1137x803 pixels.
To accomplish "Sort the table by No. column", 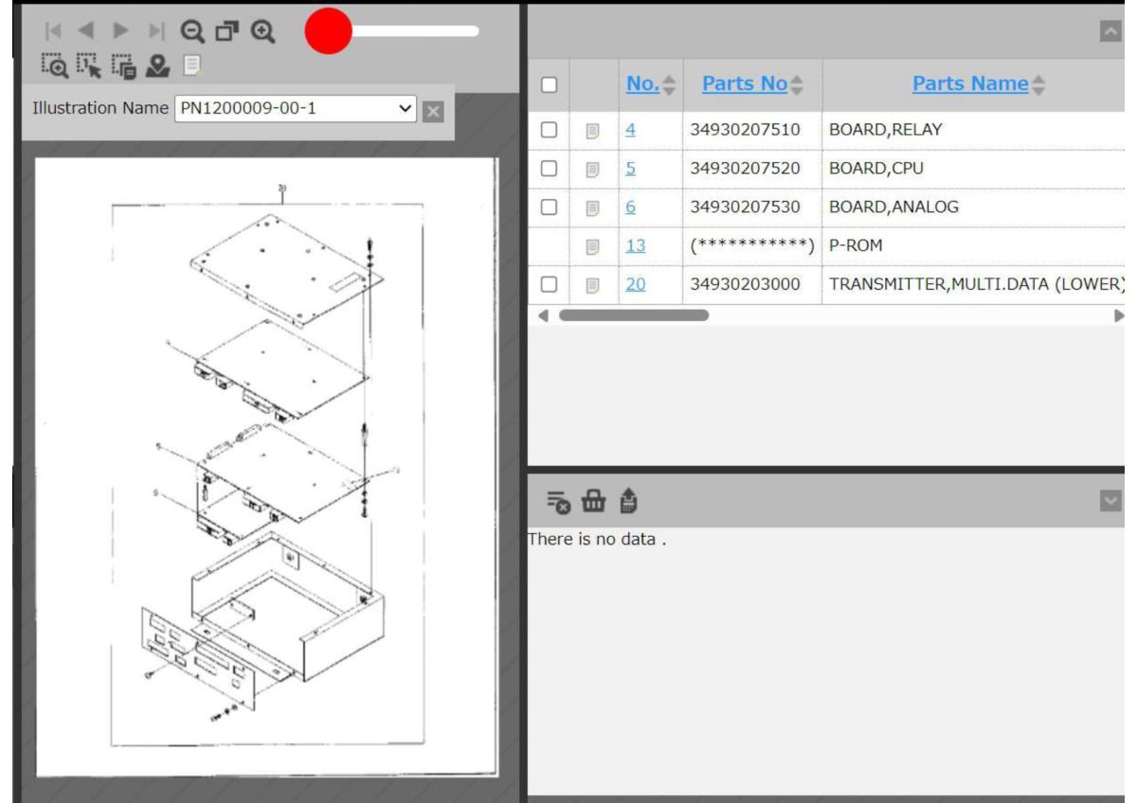I will pos(651,84).
